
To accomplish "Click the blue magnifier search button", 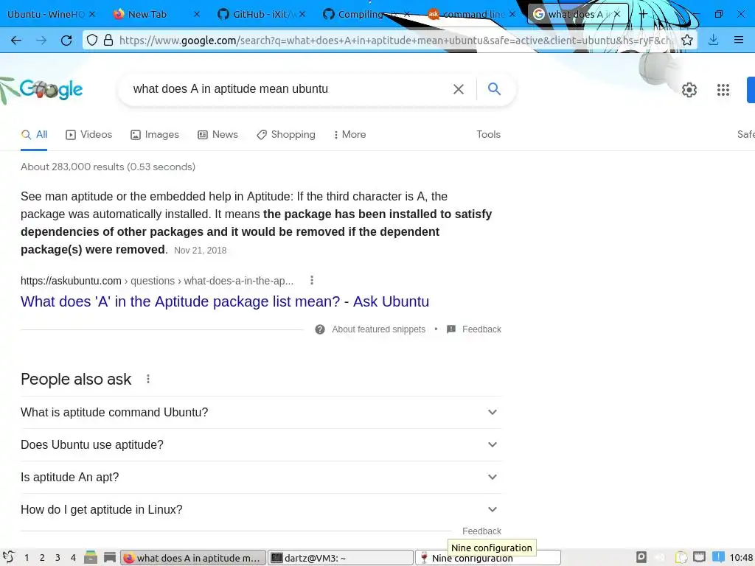I will (494, 88).
